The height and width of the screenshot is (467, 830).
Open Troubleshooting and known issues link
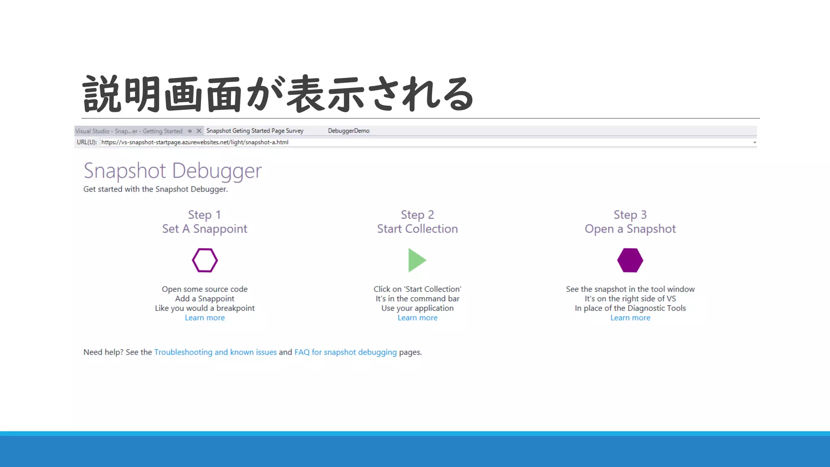pyautogui.click(x=215, y=352)
